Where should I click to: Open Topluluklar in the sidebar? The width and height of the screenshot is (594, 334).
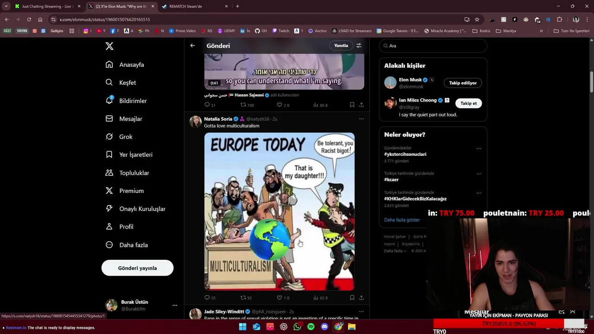[x=127, y=173]
